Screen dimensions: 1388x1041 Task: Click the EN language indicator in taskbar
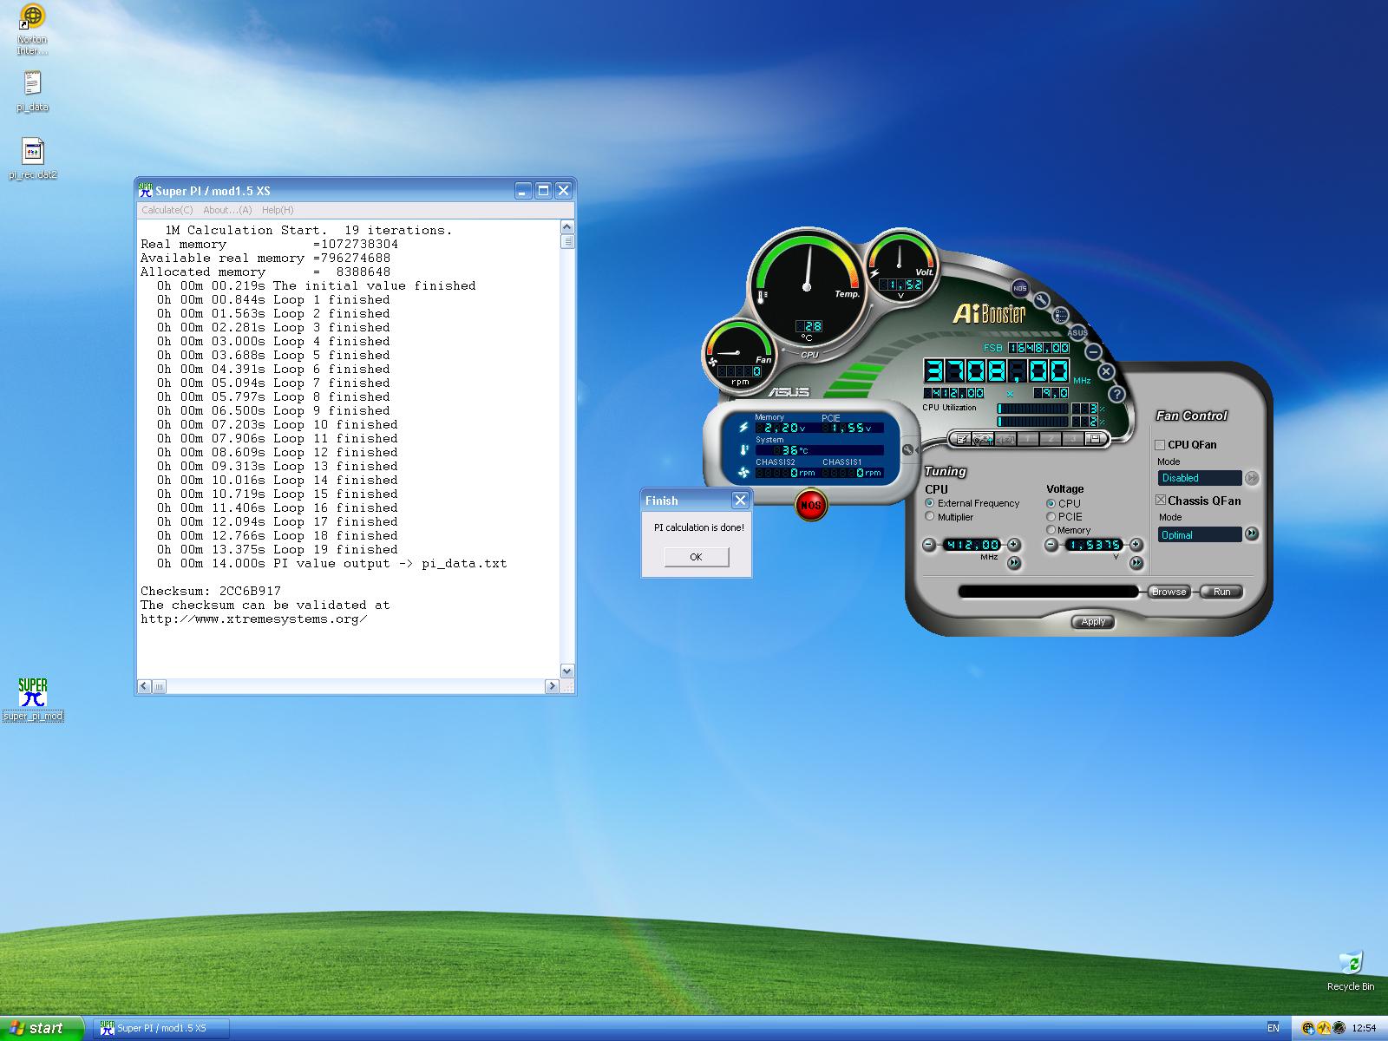tap(1273, 1028)
